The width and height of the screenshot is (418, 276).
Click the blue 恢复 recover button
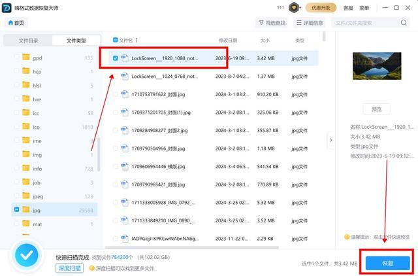click(387, 263)
